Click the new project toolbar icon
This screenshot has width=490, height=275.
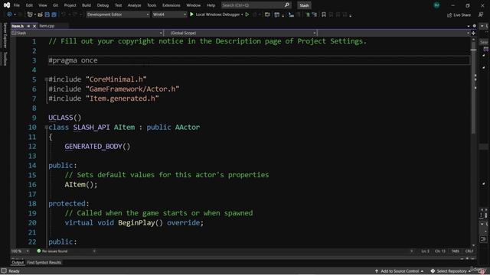tap(30, 15)
